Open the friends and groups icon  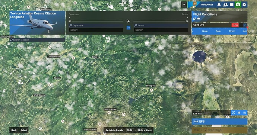(x=225, y=4)
